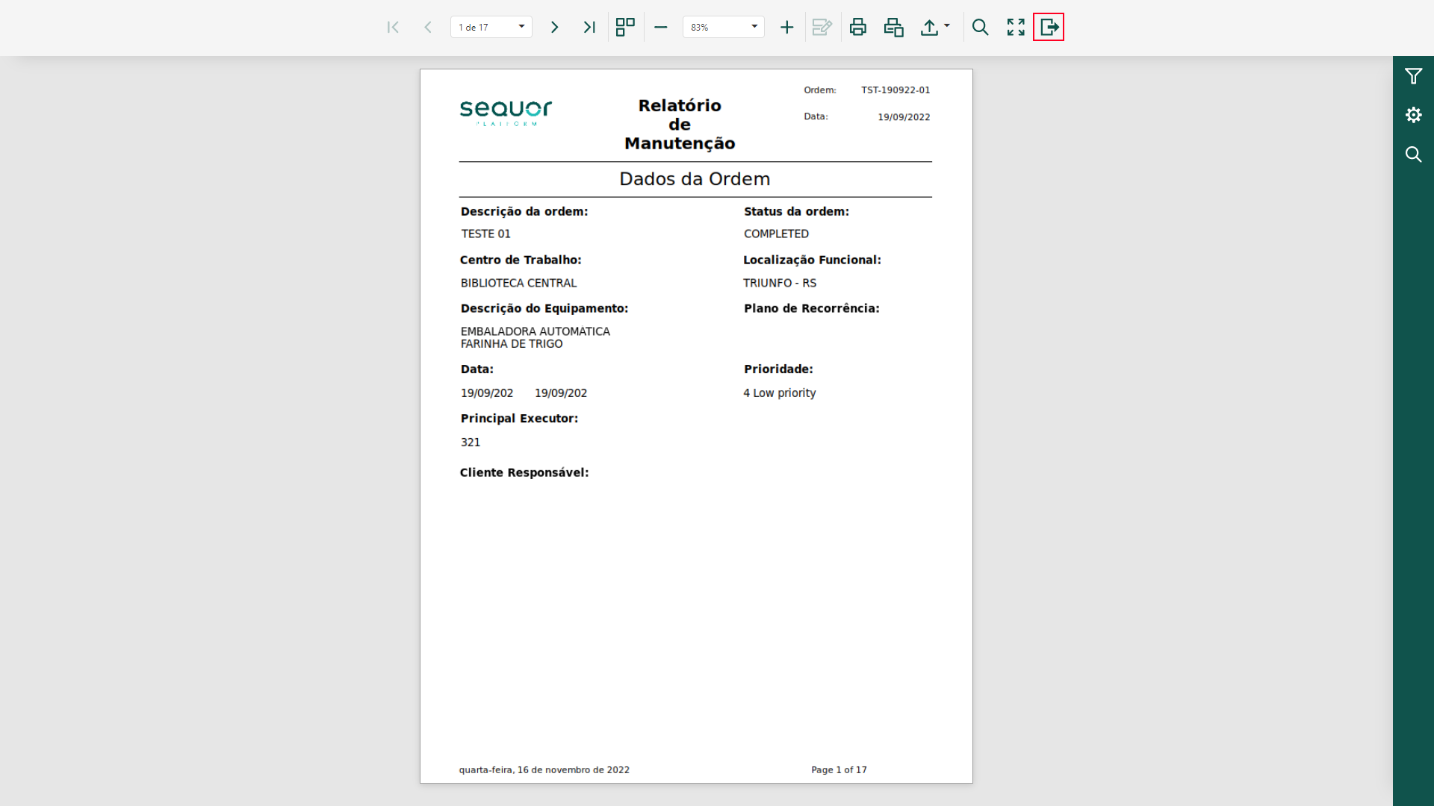Open the Export To dropdown
The width and height of the screenshot is (1434, 806).
point(935,28)
